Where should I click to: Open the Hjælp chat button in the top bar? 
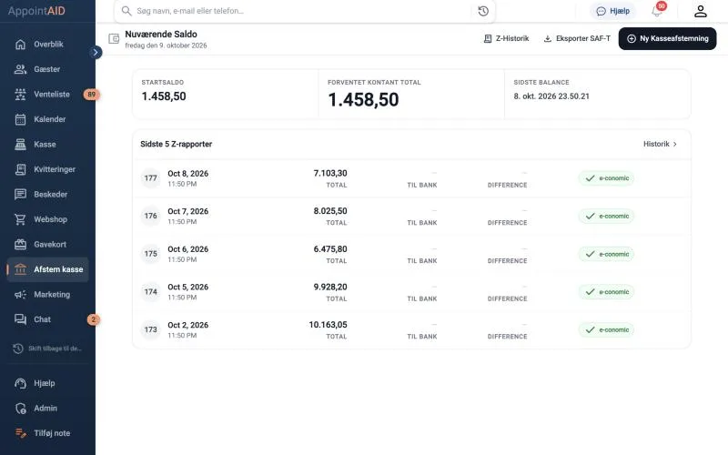coord(612,11)
